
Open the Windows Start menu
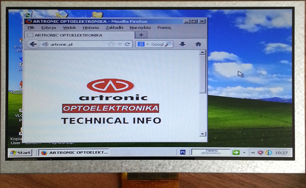(20, 152)
